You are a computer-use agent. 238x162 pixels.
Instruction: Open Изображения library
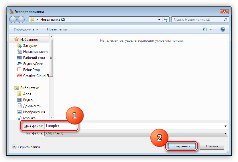click(x=34, y=112)
